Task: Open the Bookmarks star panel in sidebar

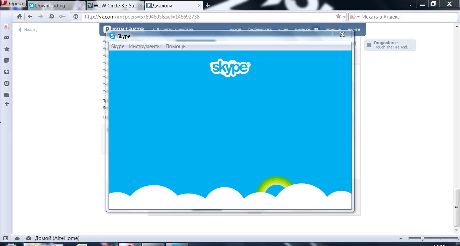Action: [6, 49]
